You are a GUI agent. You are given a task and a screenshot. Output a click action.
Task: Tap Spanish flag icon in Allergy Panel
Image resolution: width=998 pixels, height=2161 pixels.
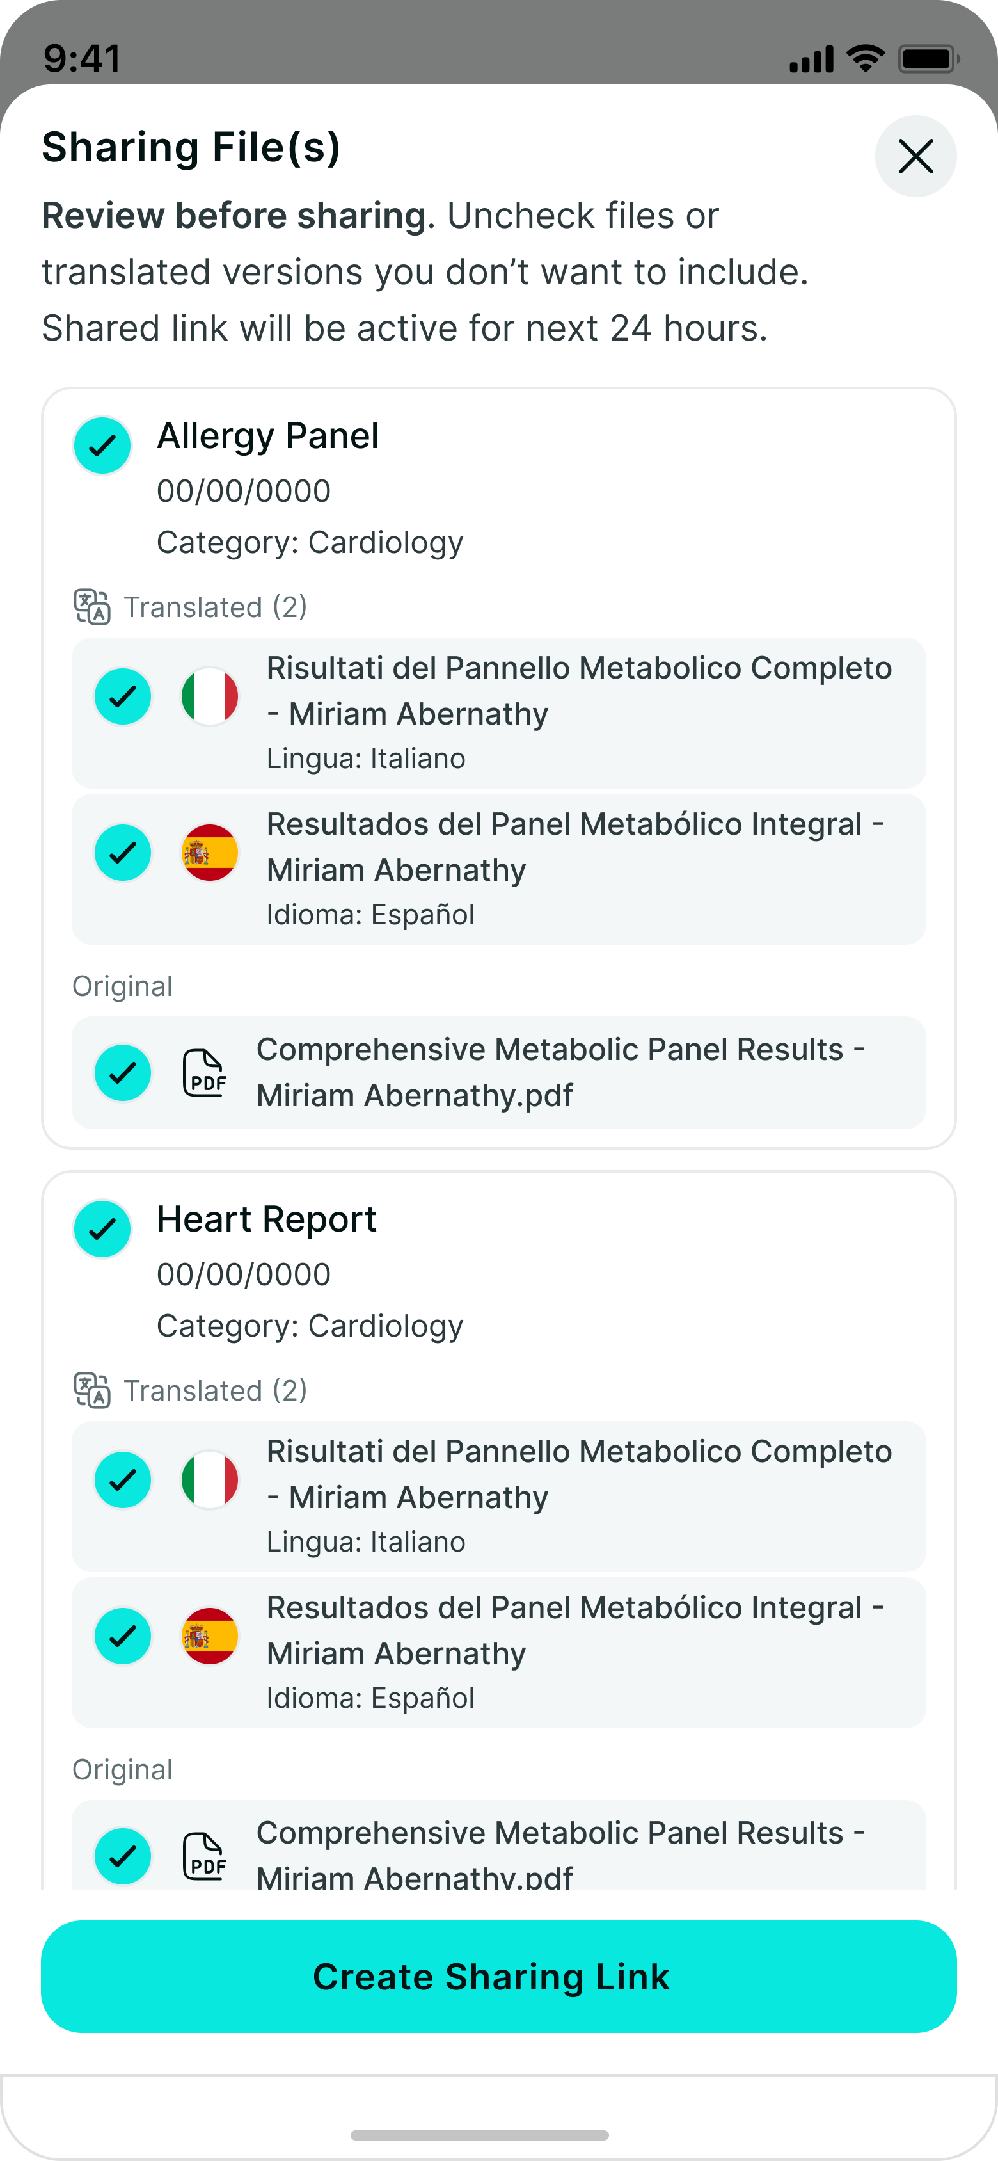point(210,853)
